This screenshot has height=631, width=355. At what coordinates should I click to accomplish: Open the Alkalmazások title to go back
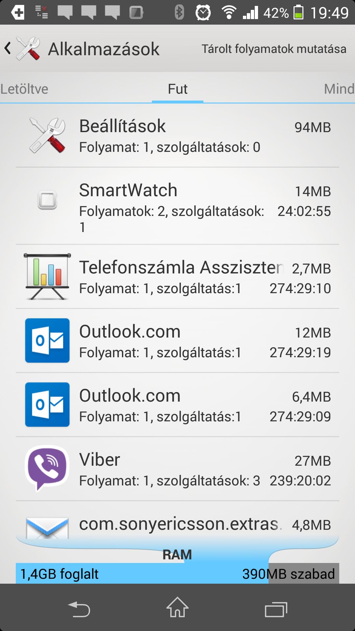(x=104, y=49)
